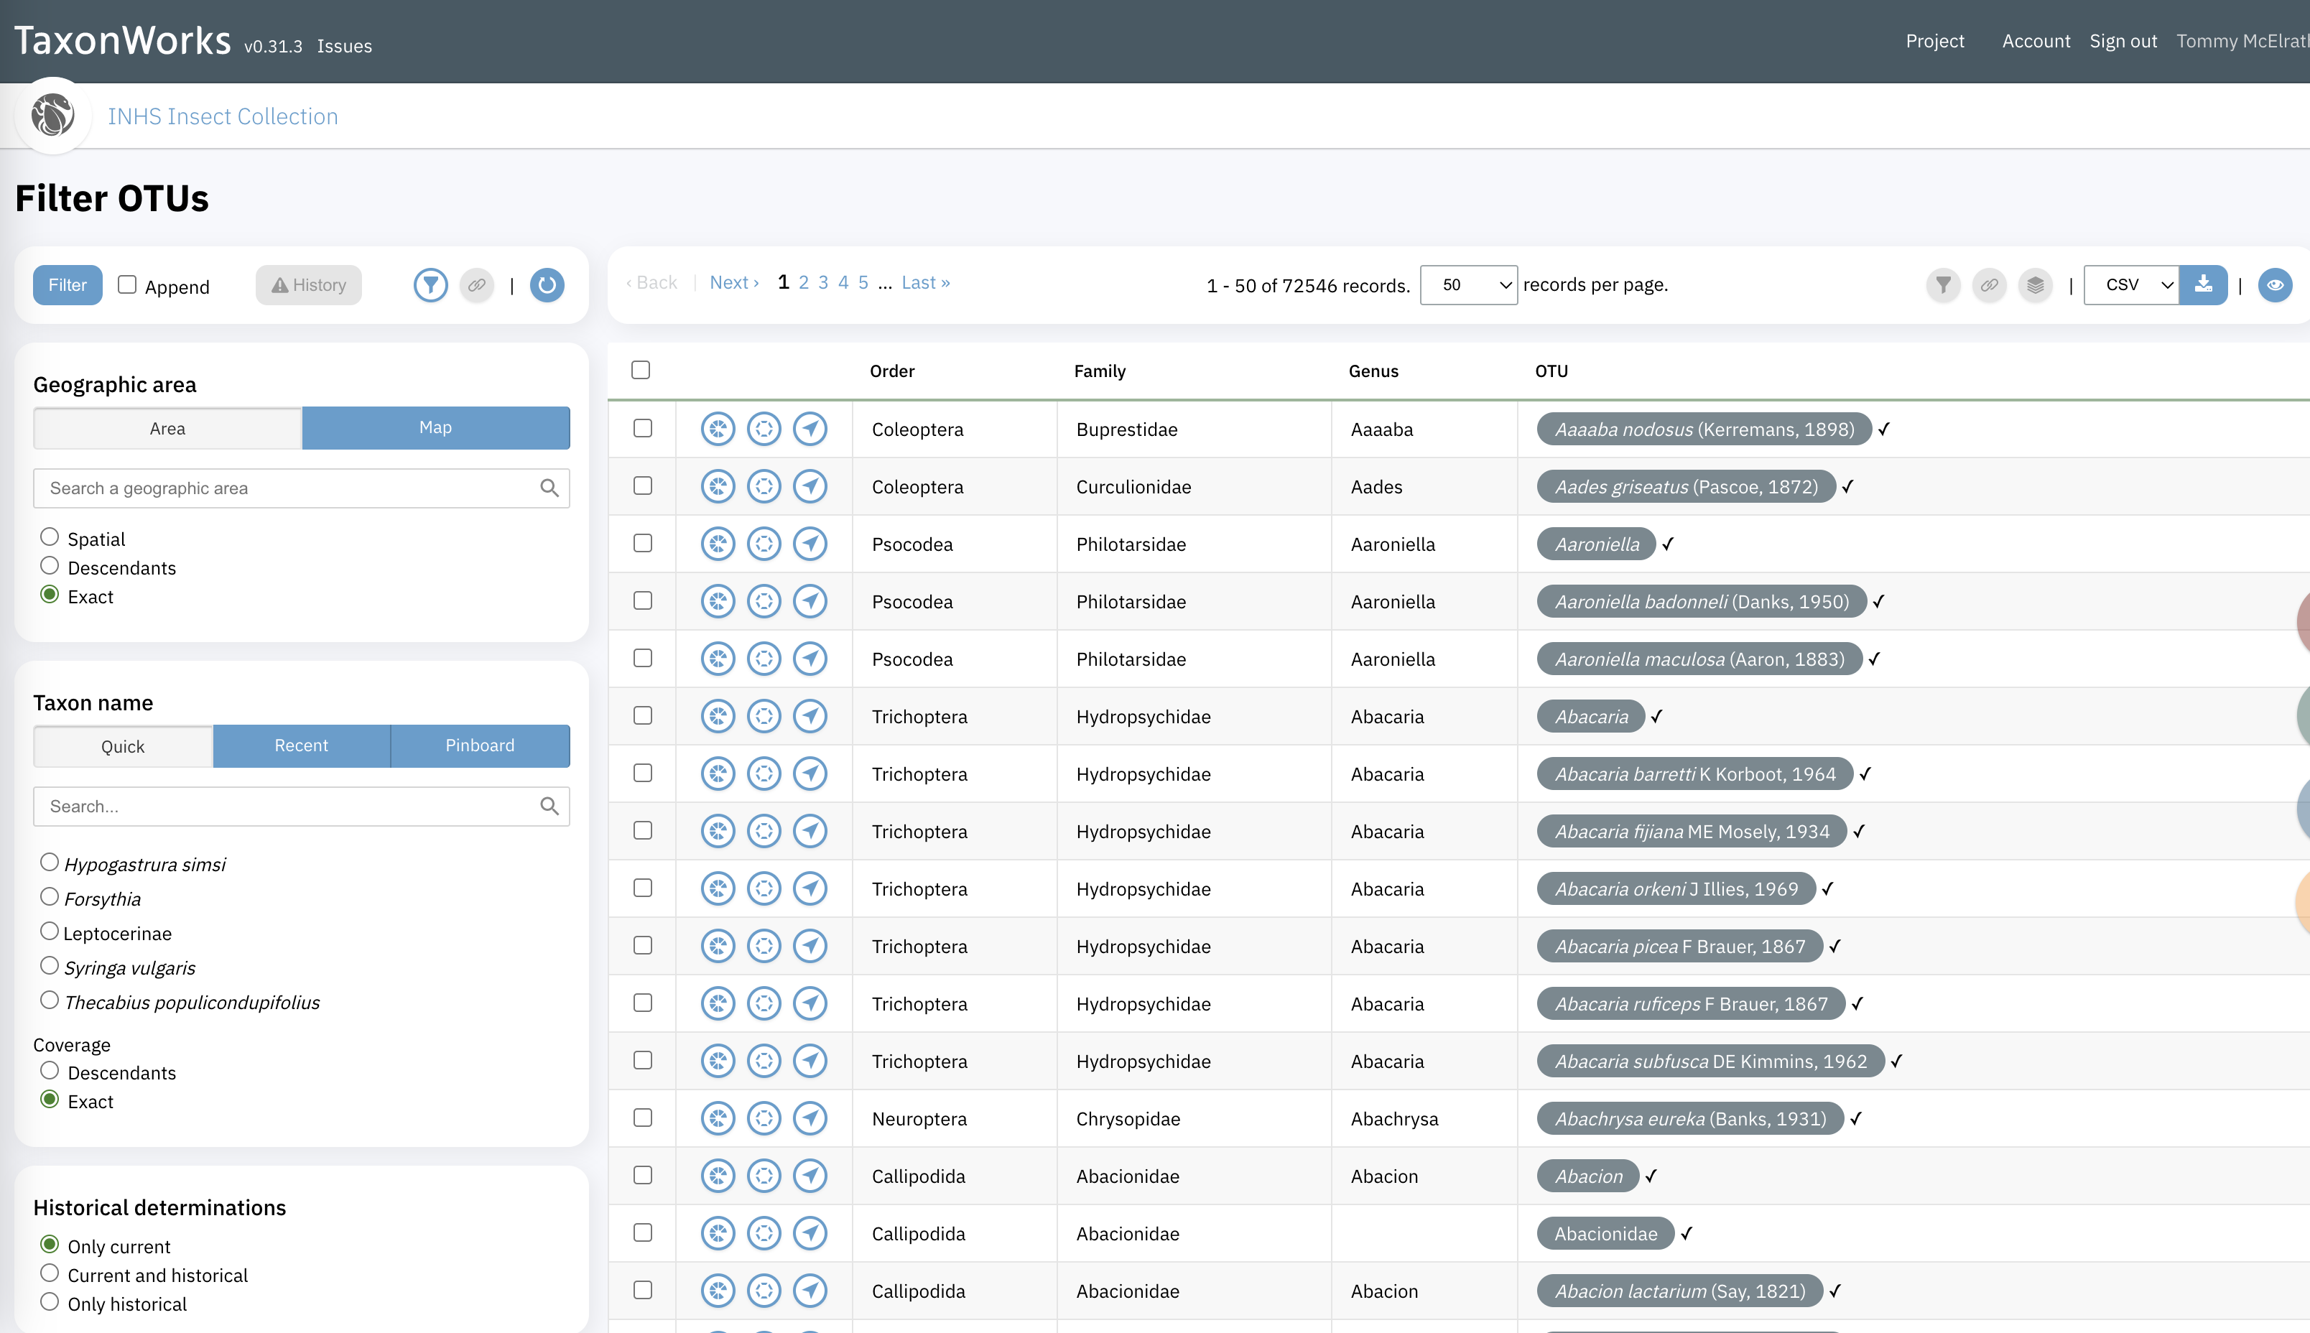Click the Next page link
This screenshot has height=1333, width=2310.
pos(733,282)
